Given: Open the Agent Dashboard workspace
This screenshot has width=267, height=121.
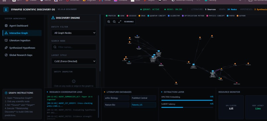Looking at the screenshot, I should point(22,26).
